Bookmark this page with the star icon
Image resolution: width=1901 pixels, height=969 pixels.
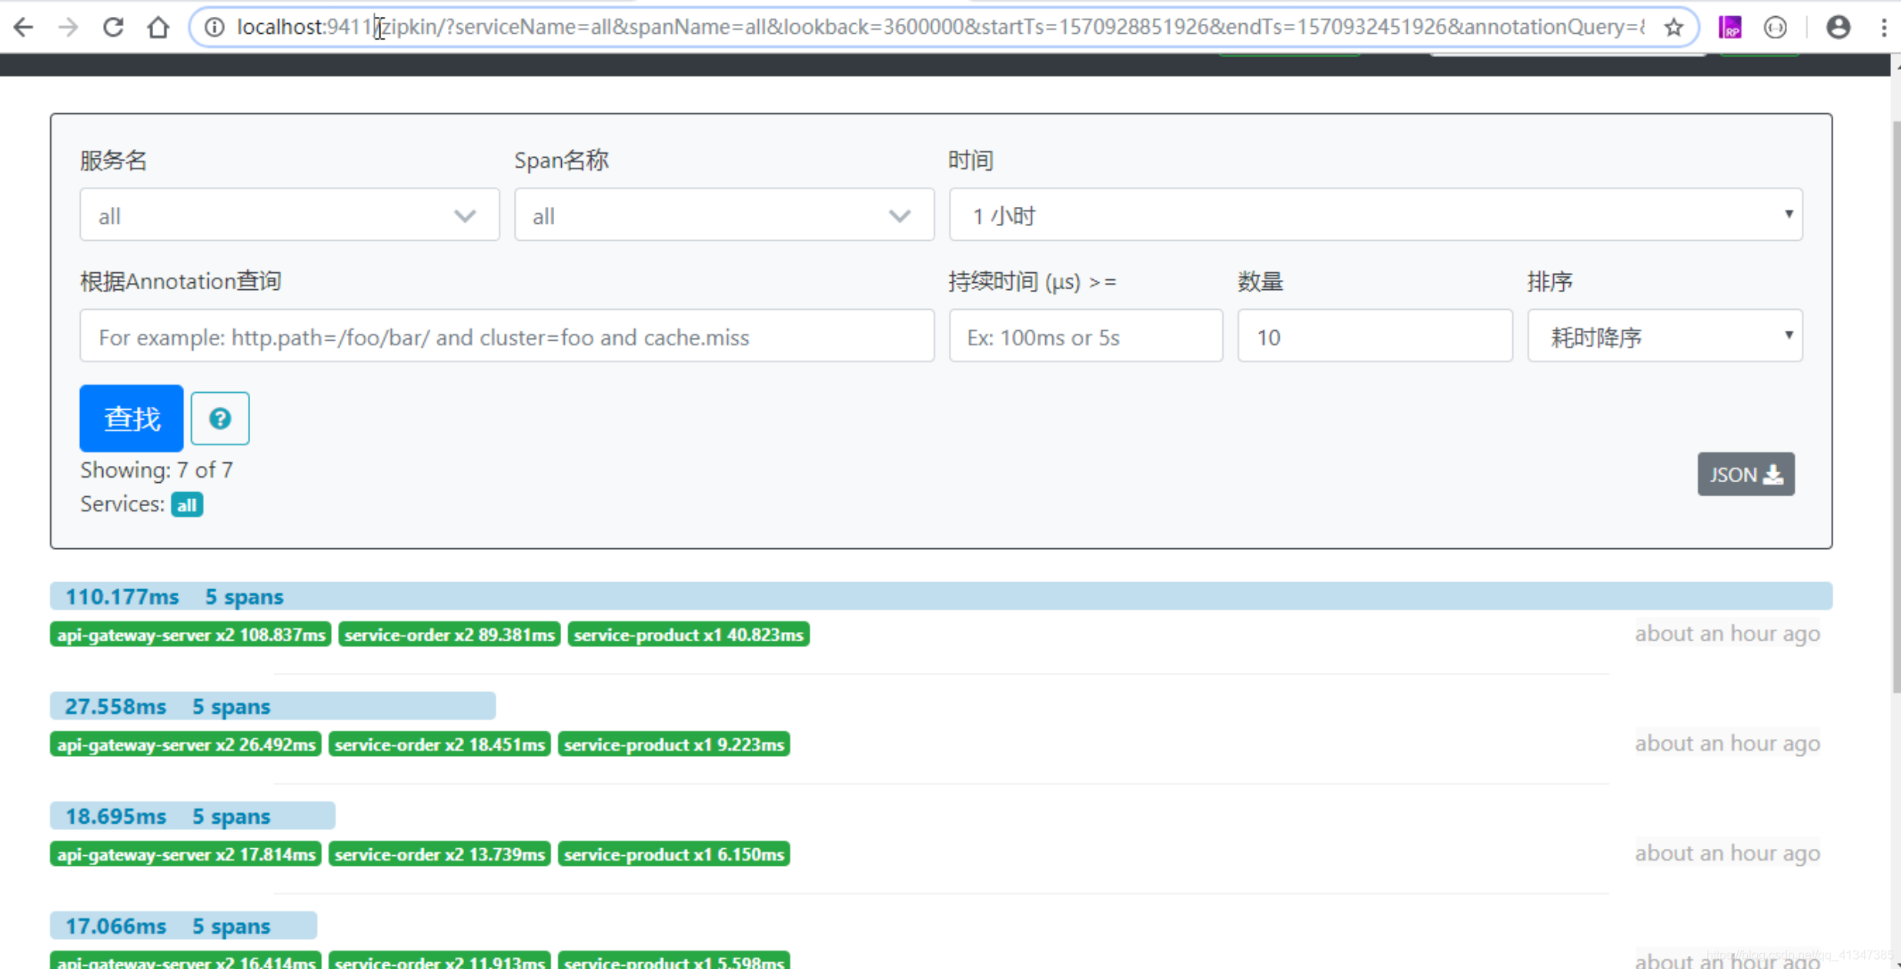pyautogui.click(x=1673, y=28)
